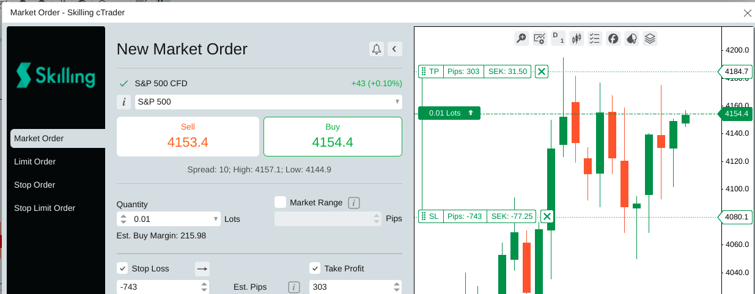Open the chart color options icon
This screenshot has width=755, height=294.
coord(632,39)
